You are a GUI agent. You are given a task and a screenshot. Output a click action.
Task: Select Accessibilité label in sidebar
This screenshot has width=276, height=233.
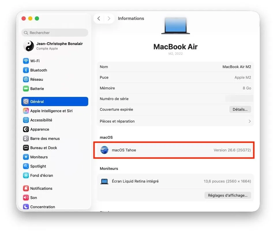tap(41, 120)
